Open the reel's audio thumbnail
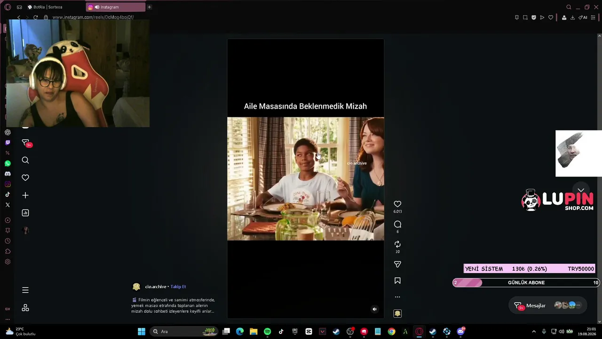Image resolution: width=602 pixels, height=339 pixels. tap(397, 314)
